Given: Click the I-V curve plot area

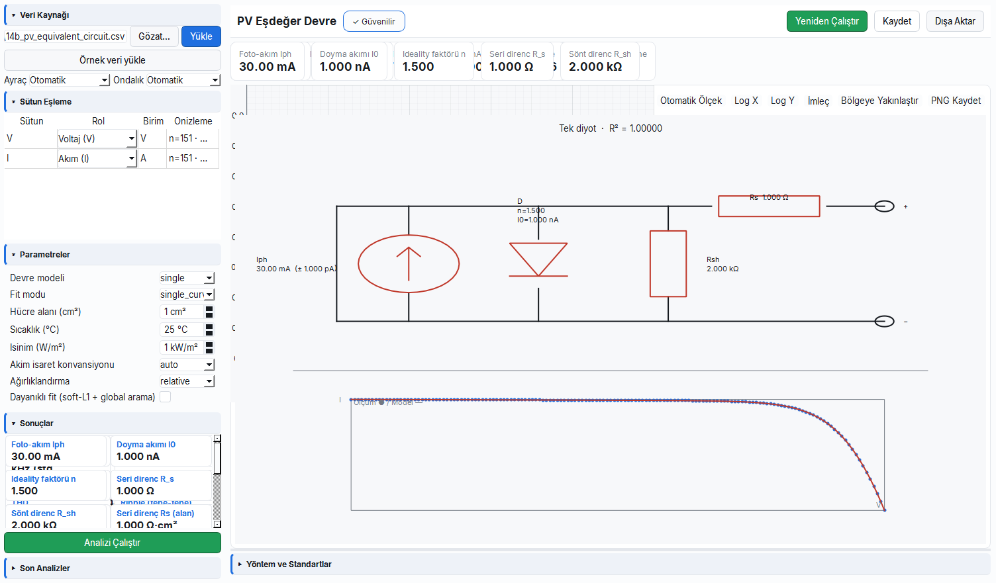Looking at the screenshot, I should (x=617, y=455).
